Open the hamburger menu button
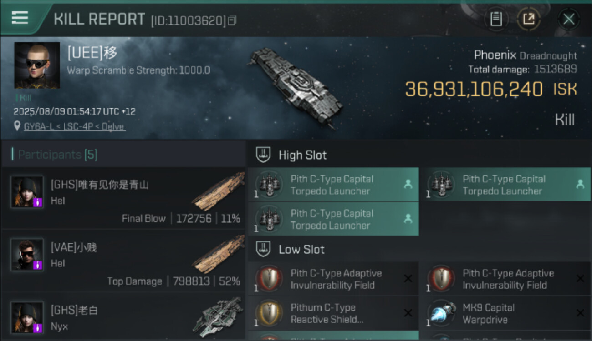Image resolution: width=592 pixels, height=341 pixels. pyautogui.click(x=20, y=18)
